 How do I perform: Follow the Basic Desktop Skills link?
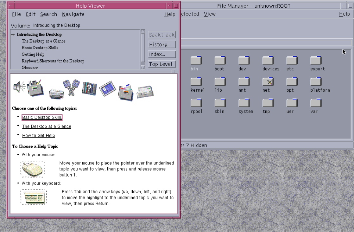[42, 118]
